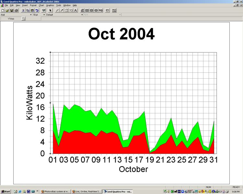Select the Ellipse shape tool
The height and width of the screenshot is (194, 243).
click(96, 10)
